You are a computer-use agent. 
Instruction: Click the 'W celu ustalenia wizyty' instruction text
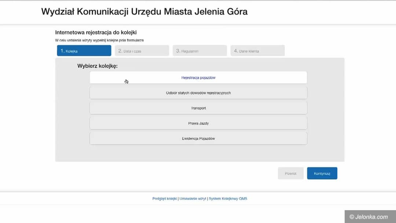point(99,40)
